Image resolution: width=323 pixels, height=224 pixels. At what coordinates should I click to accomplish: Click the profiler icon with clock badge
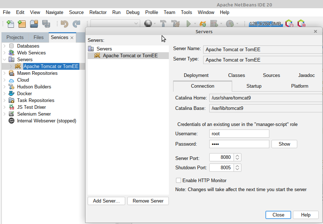pos(289,24)
